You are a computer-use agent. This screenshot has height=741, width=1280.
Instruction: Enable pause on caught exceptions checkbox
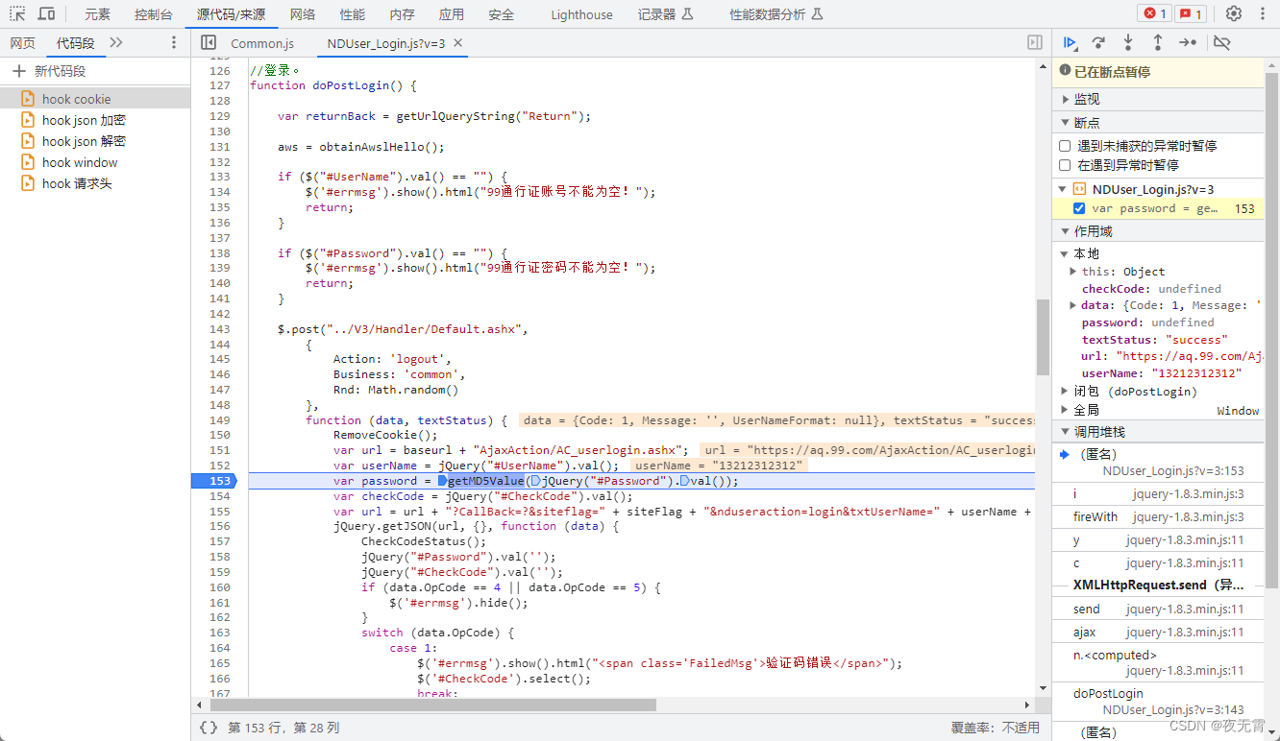(1065, 165)
